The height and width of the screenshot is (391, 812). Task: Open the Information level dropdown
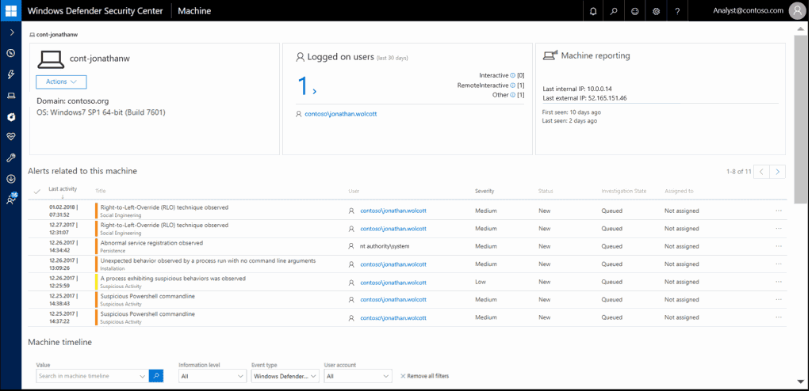pyautogui.click(x=213, y=376)
